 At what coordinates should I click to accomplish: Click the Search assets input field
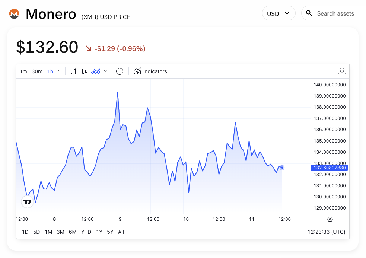(339, 13)
